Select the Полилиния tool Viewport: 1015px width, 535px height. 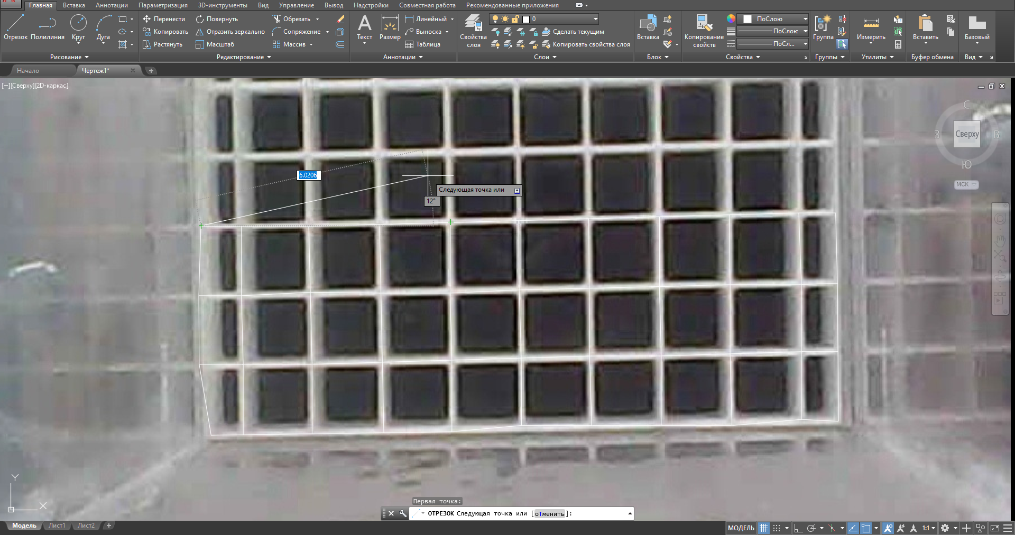(x=48, y=27)
